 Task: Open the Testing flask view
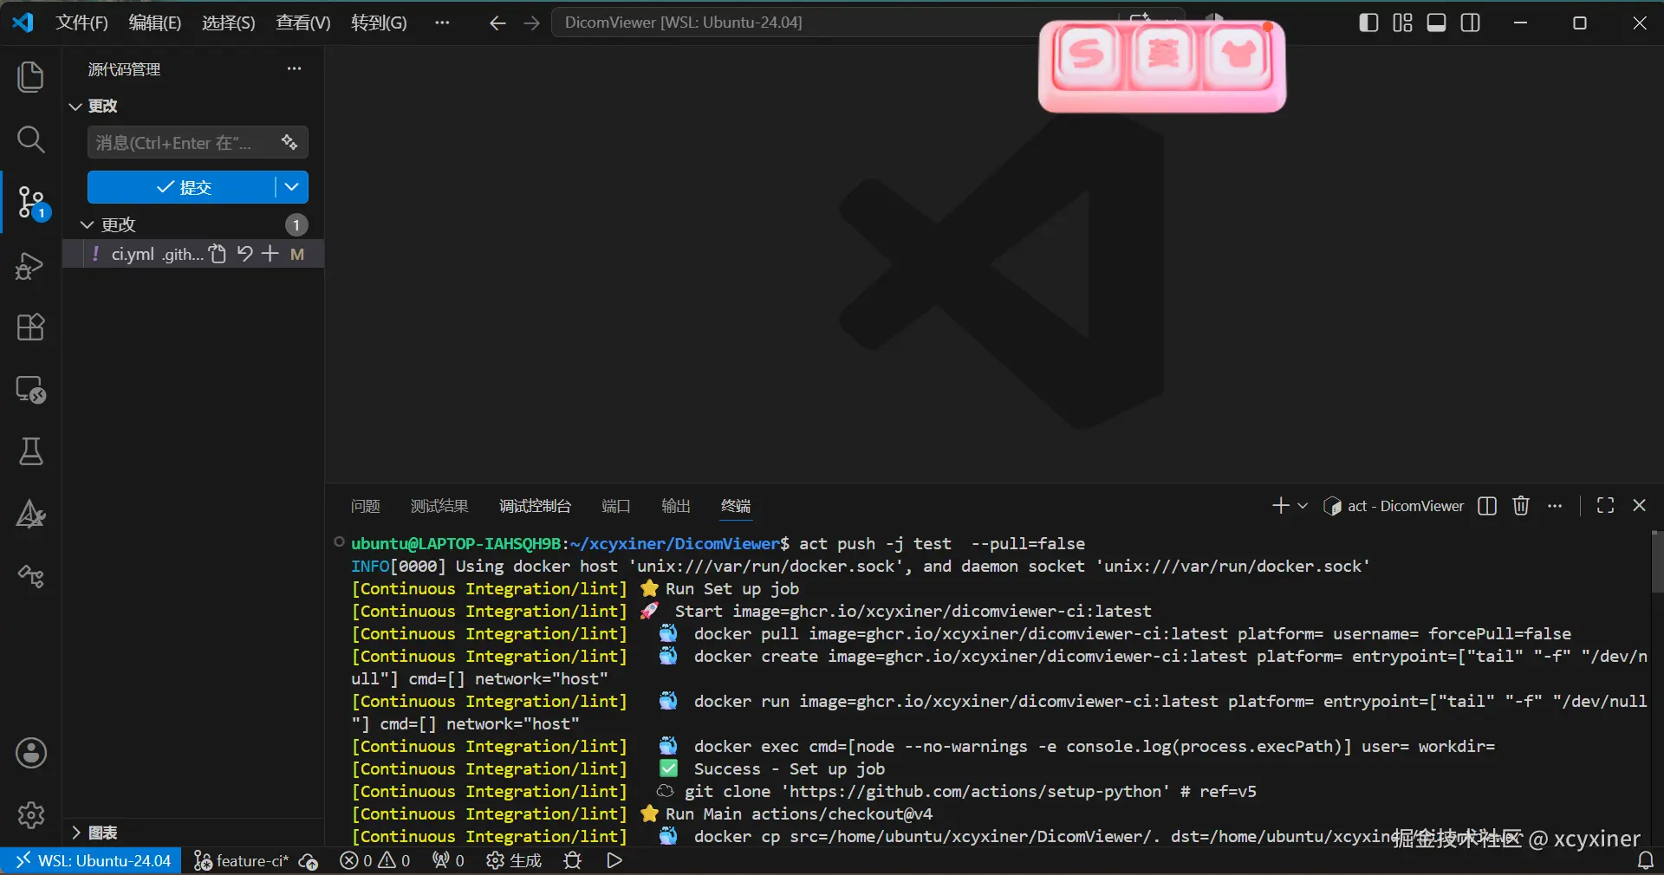tap(31, 451)
